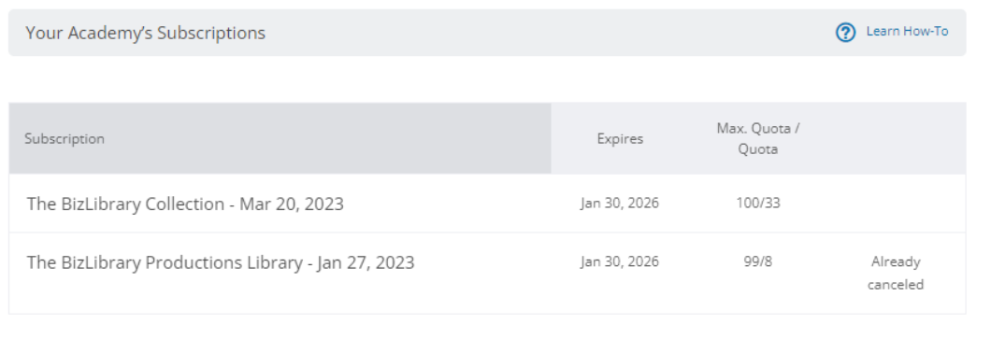Open The BizLibrary Productions Library subscription
991x338 pixels.
pos(221,262)
